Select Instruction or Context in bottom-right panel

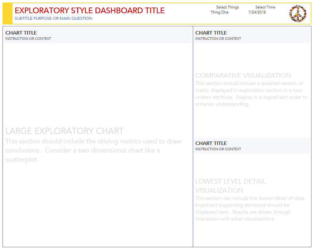pos(218,149)
